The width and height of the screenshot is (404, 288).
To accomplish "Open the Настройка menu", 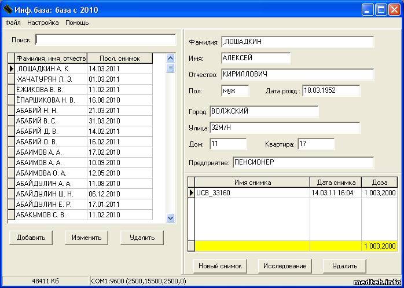I will pyautogui.click(x=42, y=23).
